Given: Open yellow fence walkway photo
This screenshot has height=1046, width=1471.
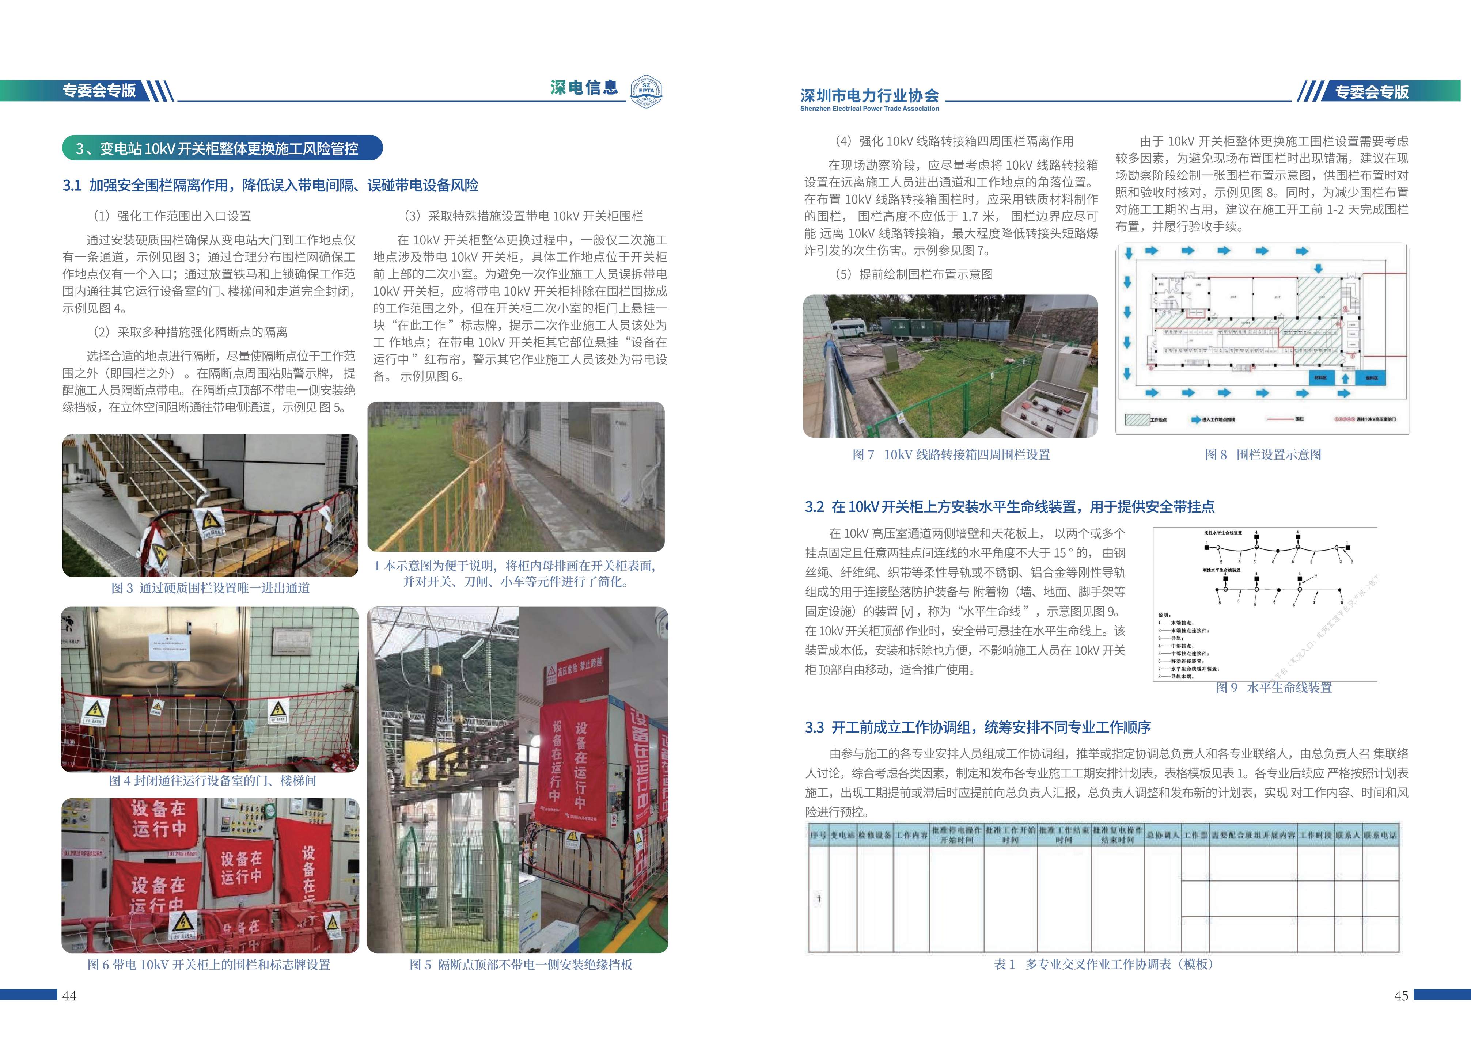Looking at the screenshot, I should point(515,477).
